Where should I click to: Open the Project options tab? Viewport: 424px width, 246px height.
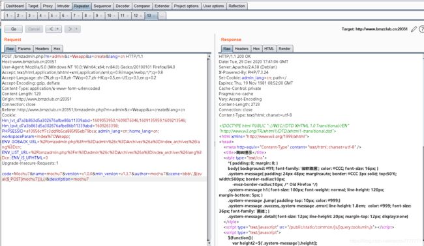point(186,6)
